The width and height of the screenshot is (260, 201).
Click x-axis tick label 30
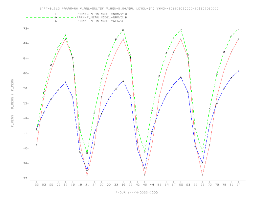109,185
